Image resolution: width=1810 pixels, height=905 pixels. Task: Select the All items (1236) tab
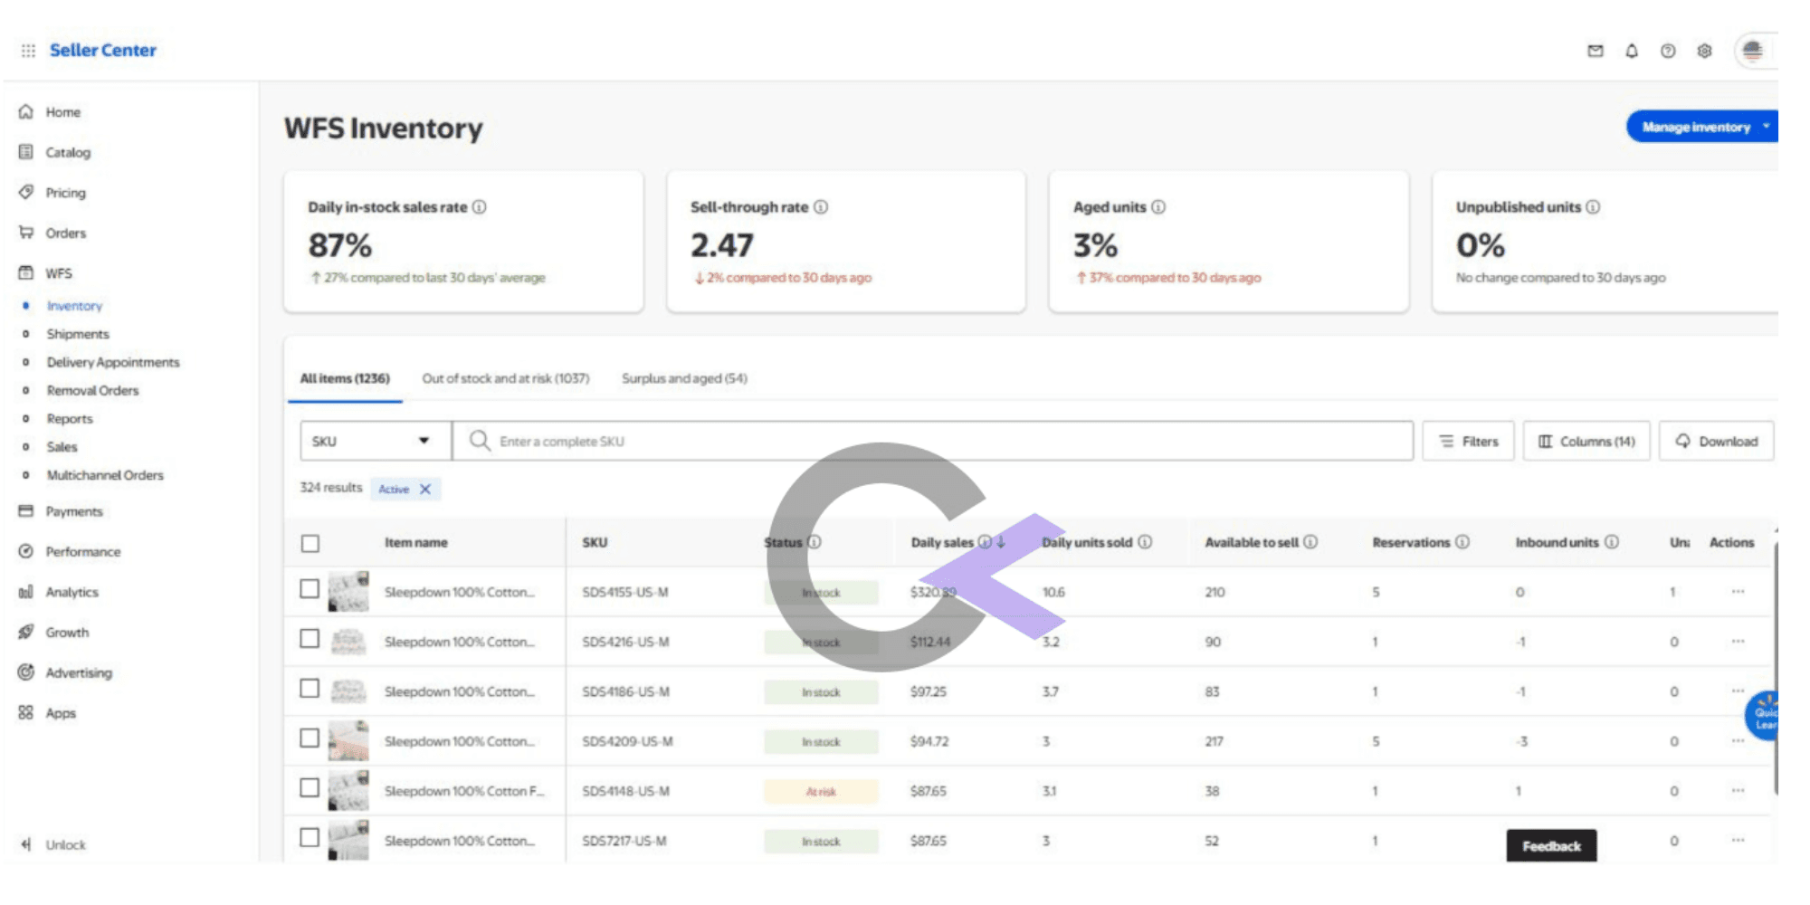(345, 378)
